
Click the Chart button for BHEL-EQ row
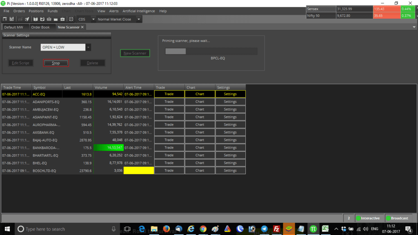pyautogui.click(x=200, y=163)
